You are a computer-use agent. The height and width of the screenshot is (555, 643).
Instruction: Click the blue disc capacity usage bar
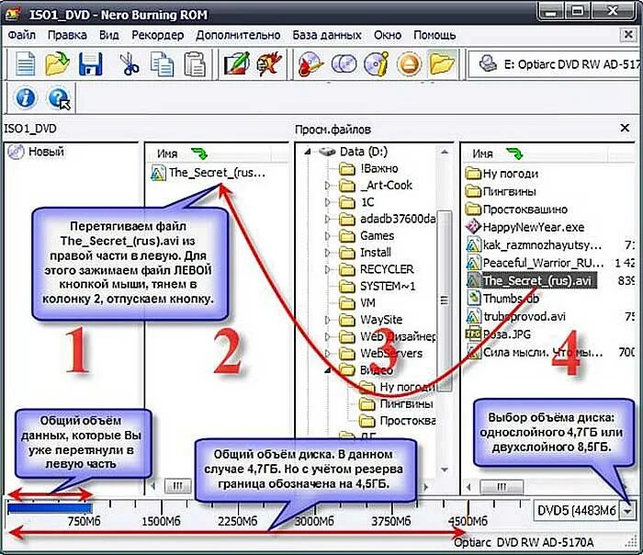click(x=50, y=508)
